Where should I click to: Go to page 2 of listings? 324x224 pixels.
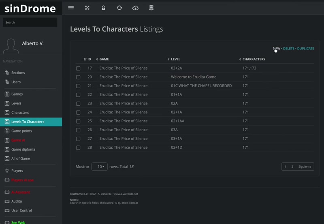tap(292, 166)
